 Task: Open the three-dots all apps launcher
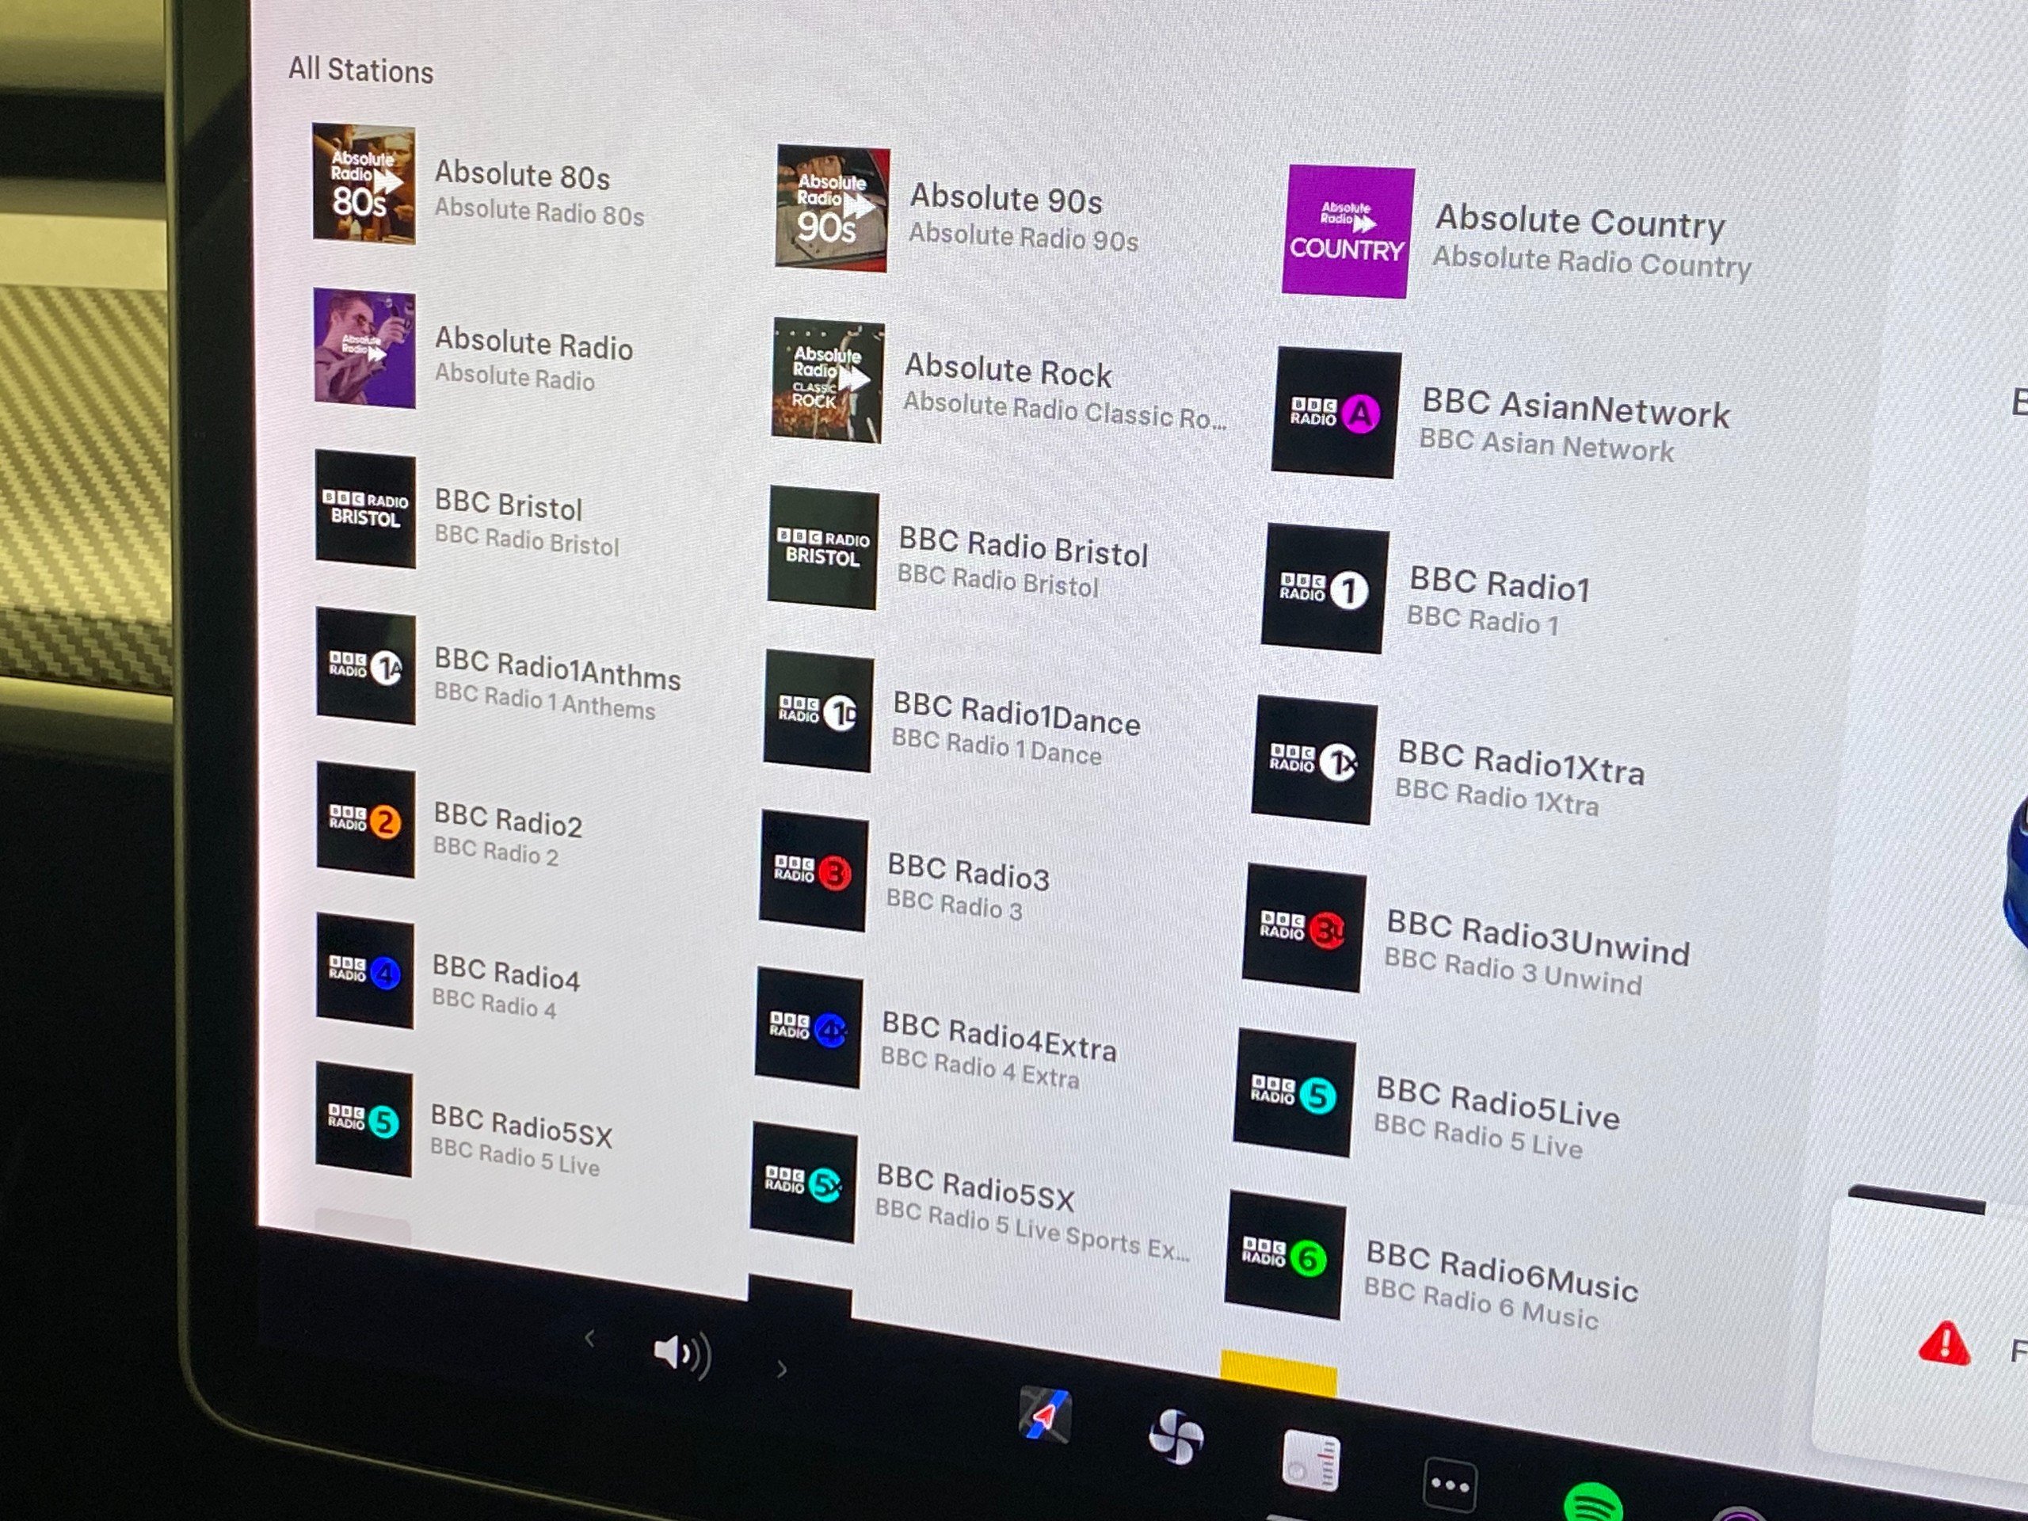click(x=1450, y=1485)
